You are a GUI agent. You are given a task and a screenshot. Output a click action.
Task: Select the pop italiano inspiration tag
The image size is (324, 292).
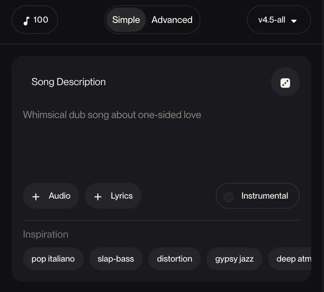point(53,259)
